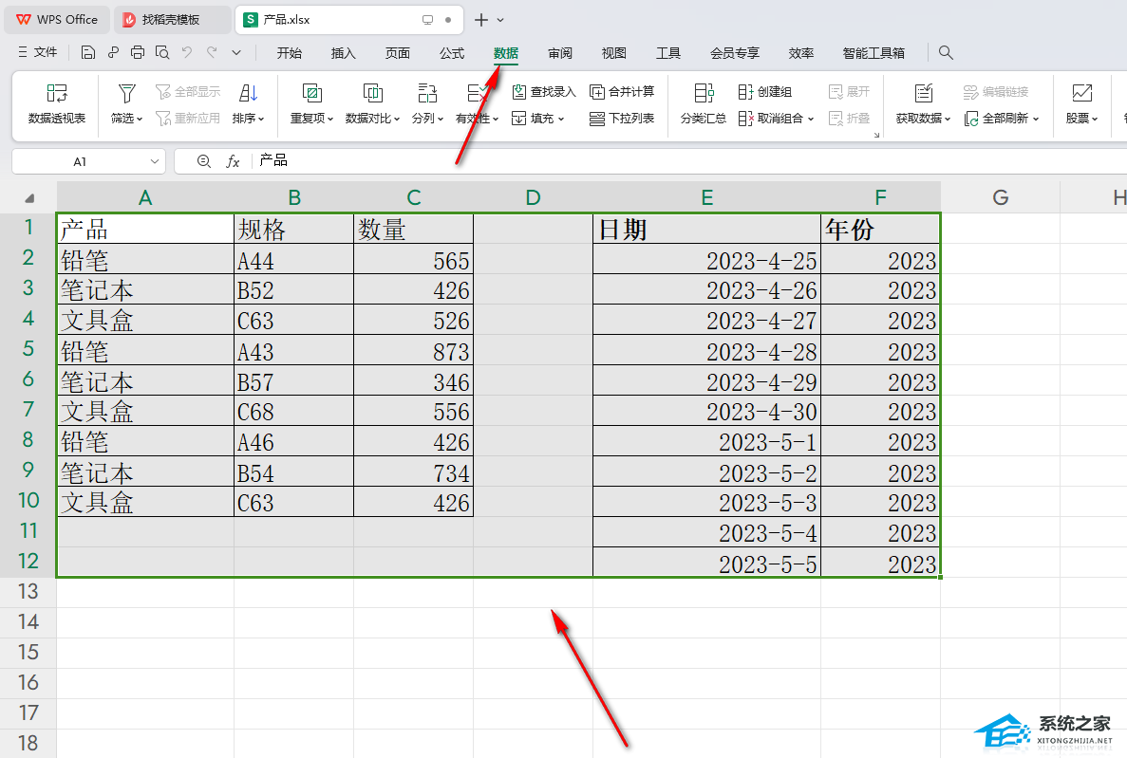The height and width of the screenshot is (758, 1127).
Task: Select column header E
Action: pos(707,197)
